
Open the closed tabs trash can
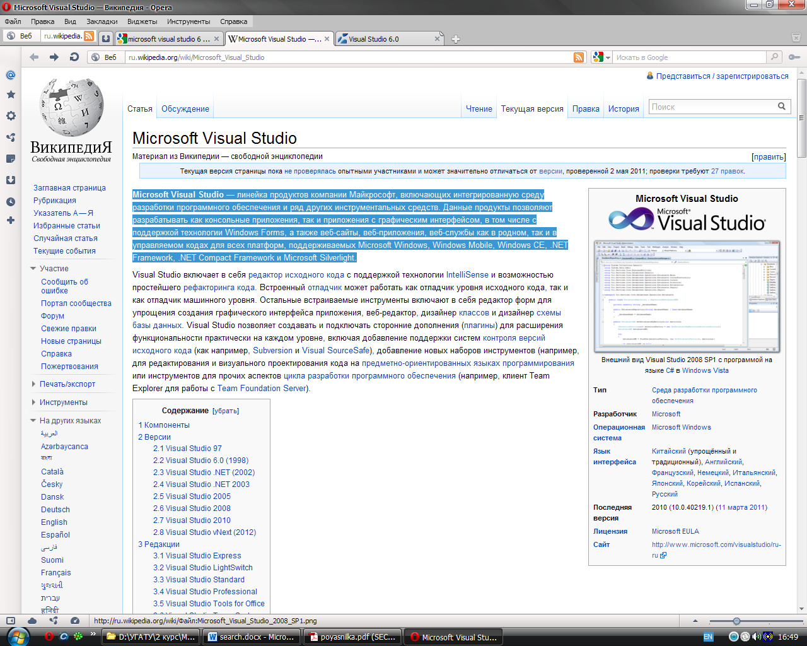coord(795,38)
